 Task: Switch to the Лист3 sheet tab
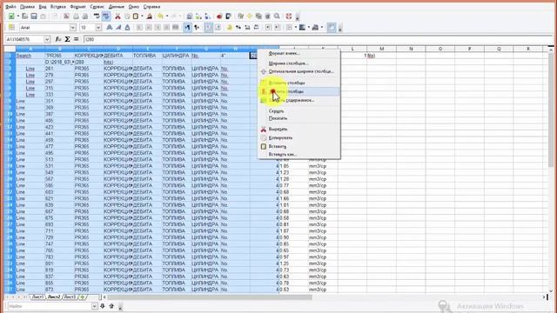(70, 296)
